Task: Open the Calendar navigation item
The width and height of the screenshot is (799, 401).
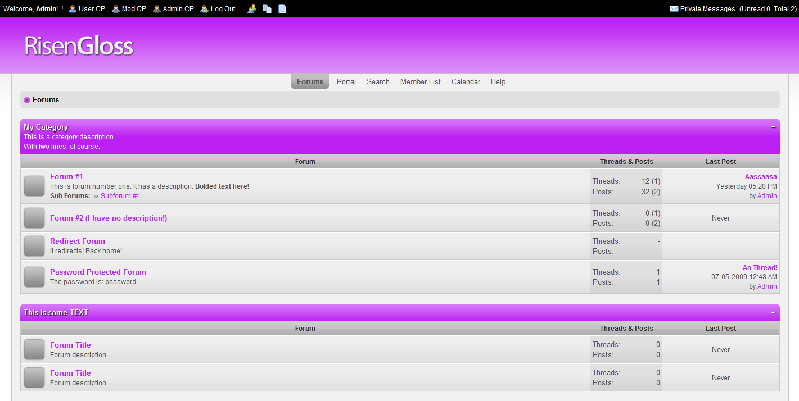Action: (466, 81)
